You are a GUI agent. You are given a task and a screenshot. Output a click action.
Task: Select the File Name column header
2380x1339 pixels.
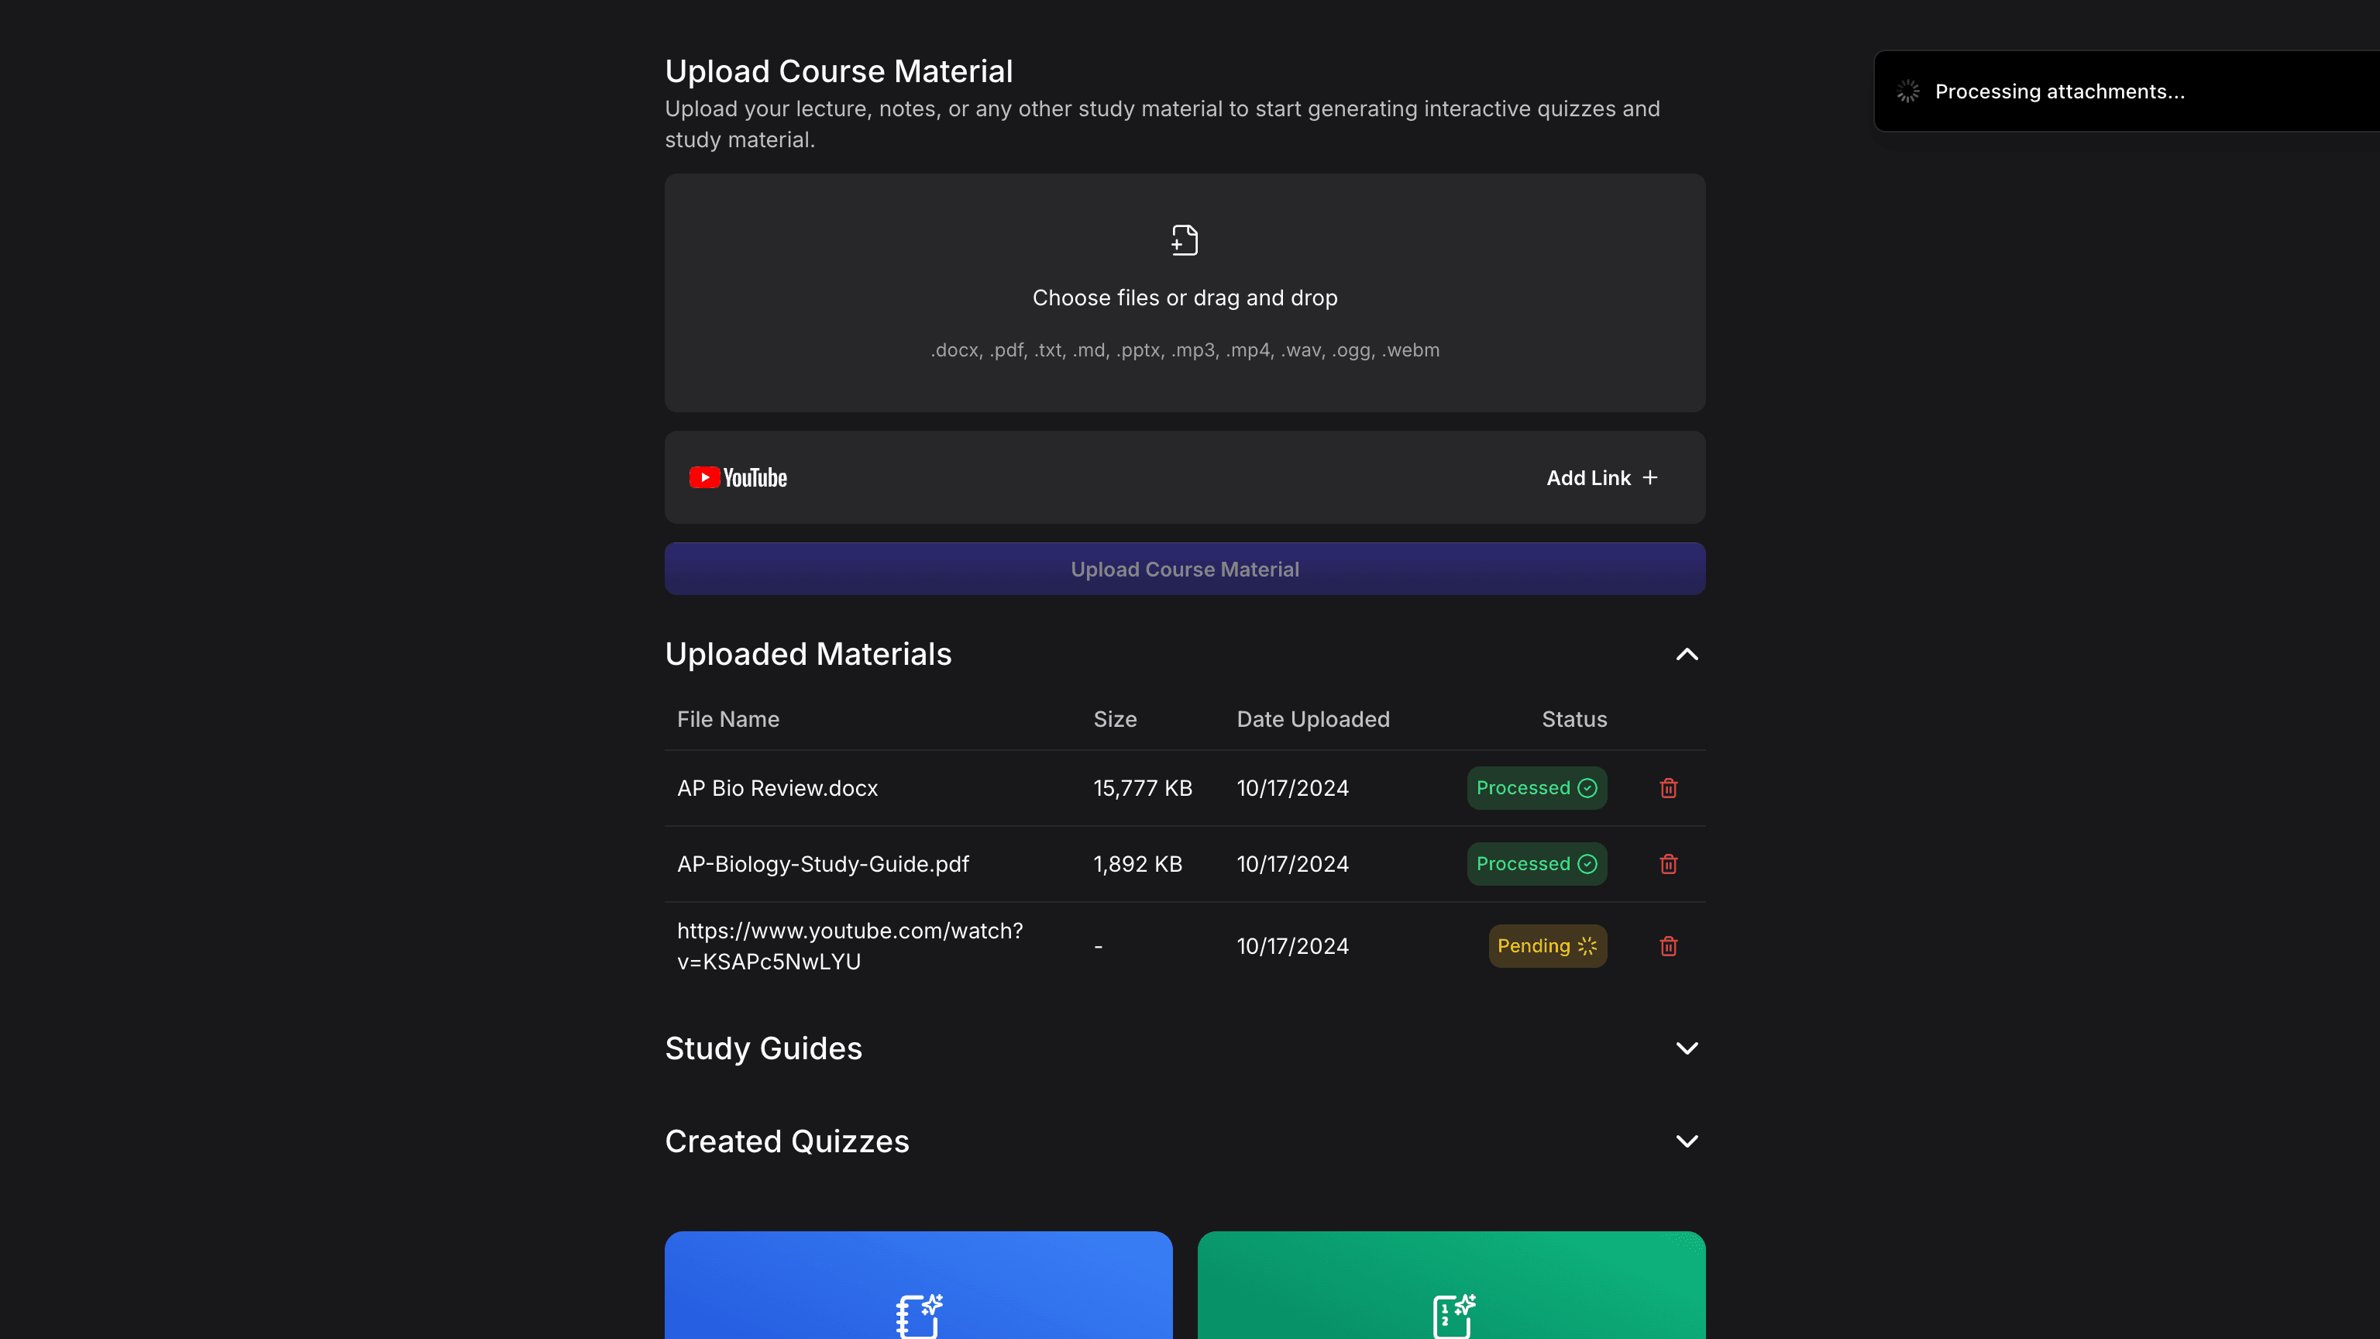[728, 719]
